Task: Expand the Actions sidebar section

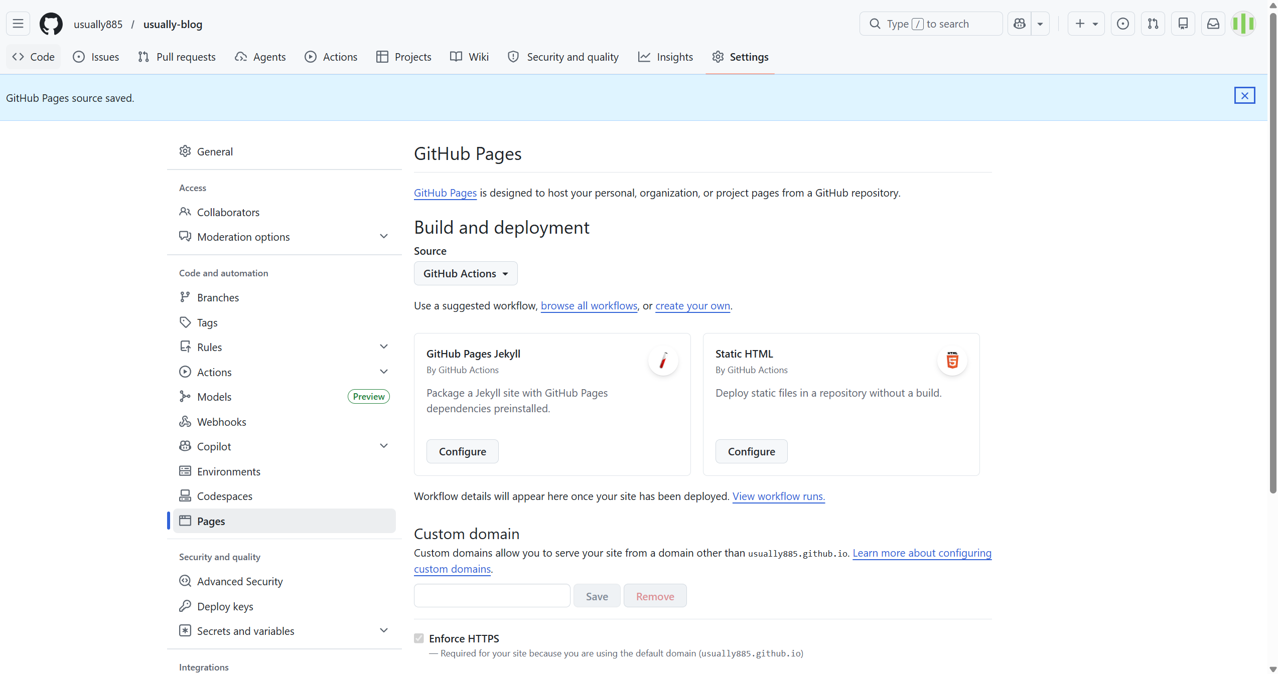Action: pos(384,372)
